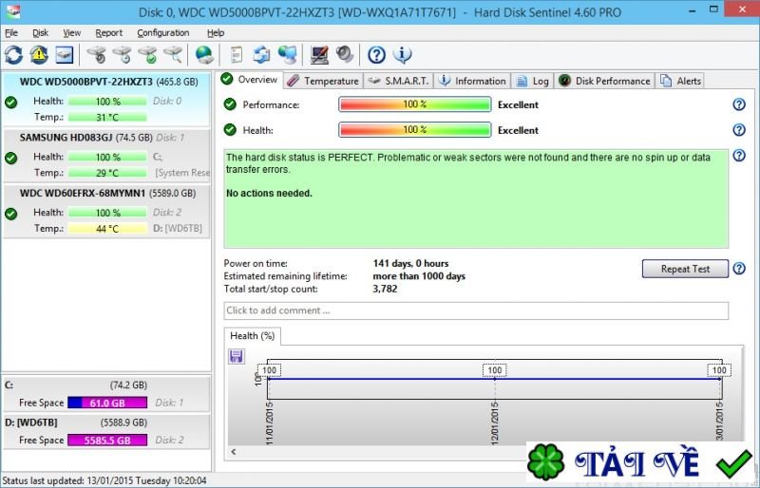Click the blue refresh arrows toolbar icon
Screen dimensions: 760x488
click(x=13, y=54)
